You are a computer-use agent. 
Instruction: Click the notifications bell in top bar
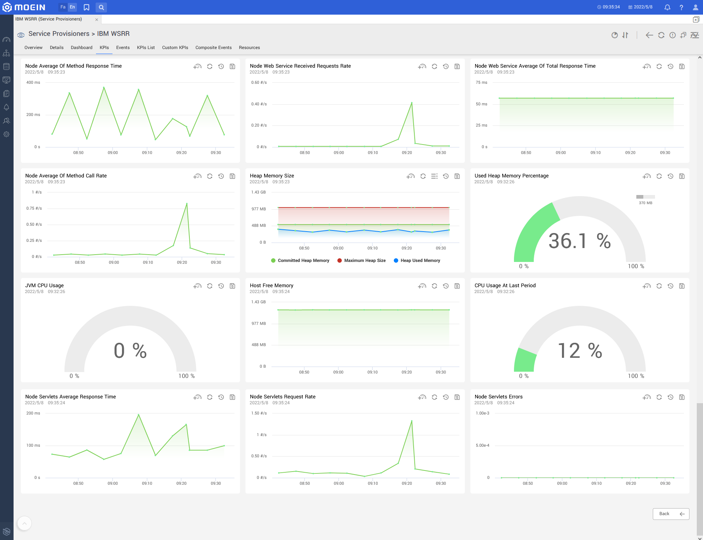pos(667,7)
